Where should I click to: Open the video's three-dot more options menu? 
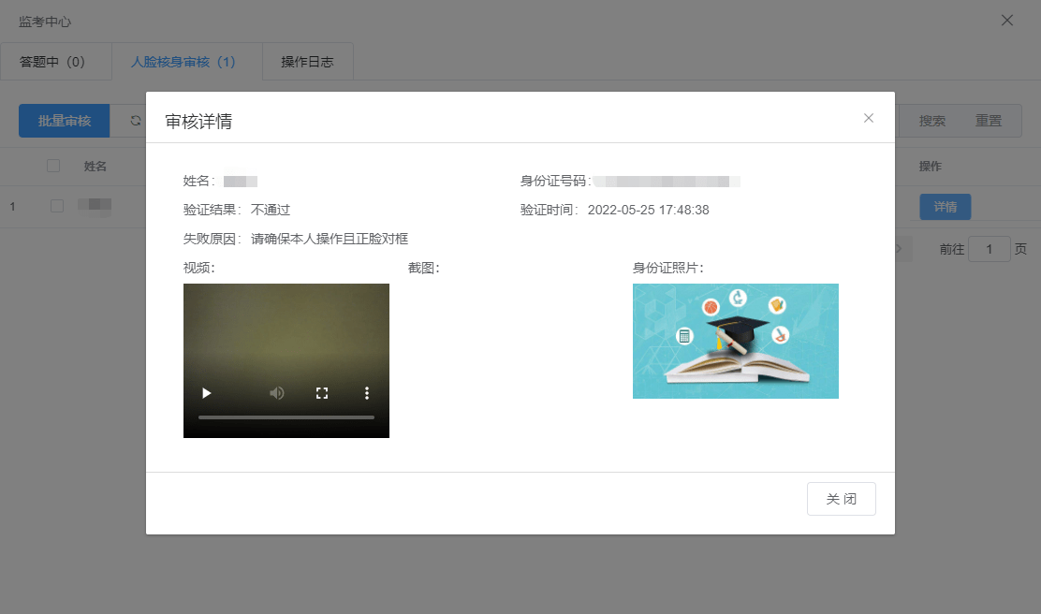pos(367,393)
